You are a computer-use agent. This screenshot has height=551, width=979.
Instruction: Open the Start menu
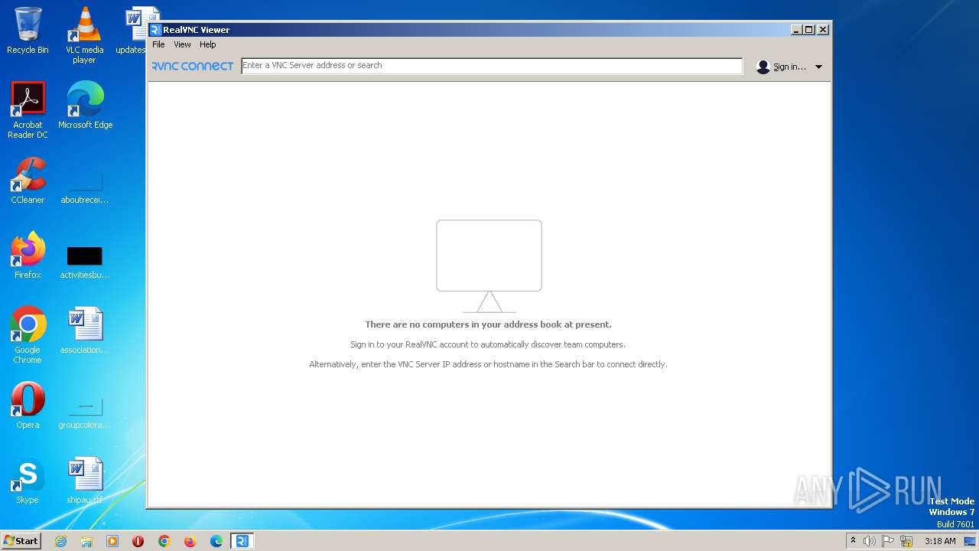click(21, 541)
